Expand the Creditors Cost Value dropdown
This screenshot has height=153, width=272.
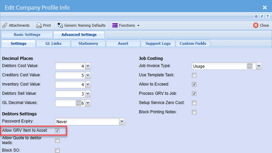[88, 75]
